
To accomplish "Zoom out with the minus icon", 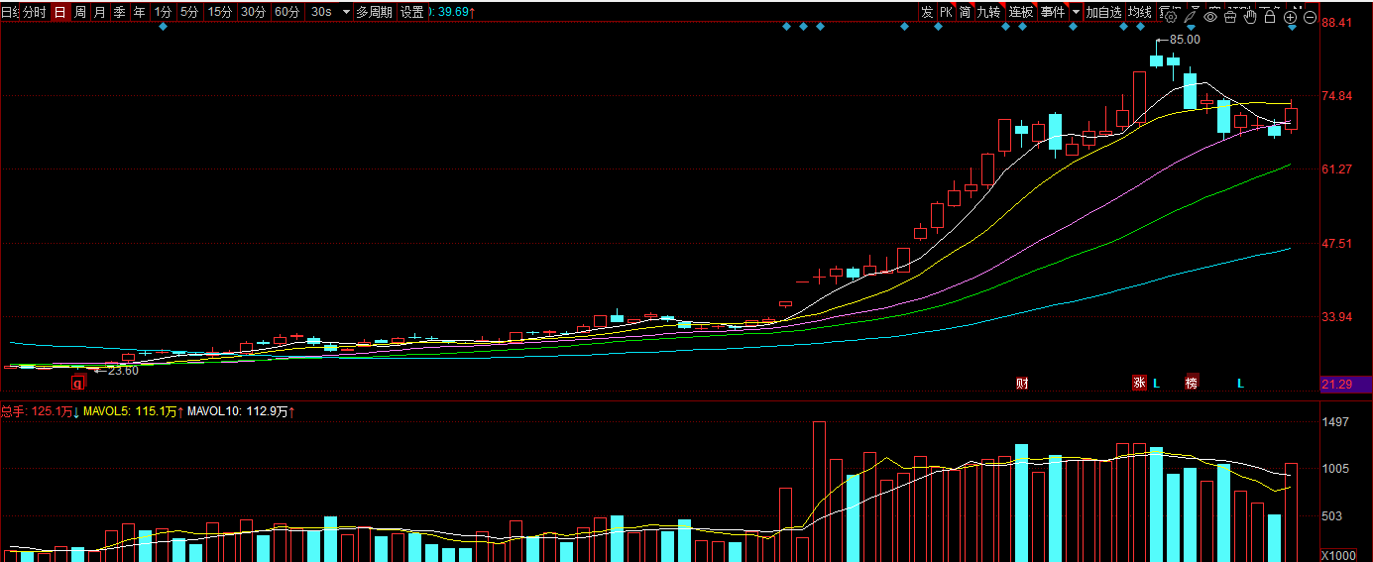I will (x=1310, y=17).
